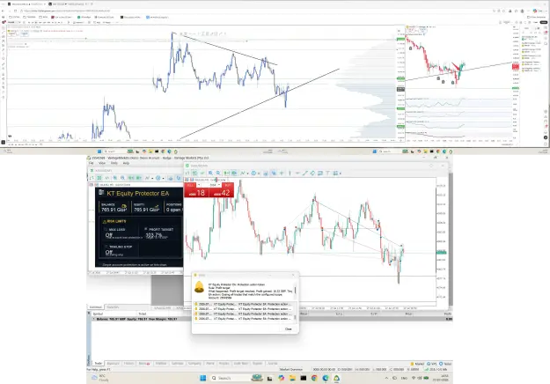This screenshot has height=384, width=550.
Task: Toggle the Profit Target checkbox
Action: coord(146,229)
